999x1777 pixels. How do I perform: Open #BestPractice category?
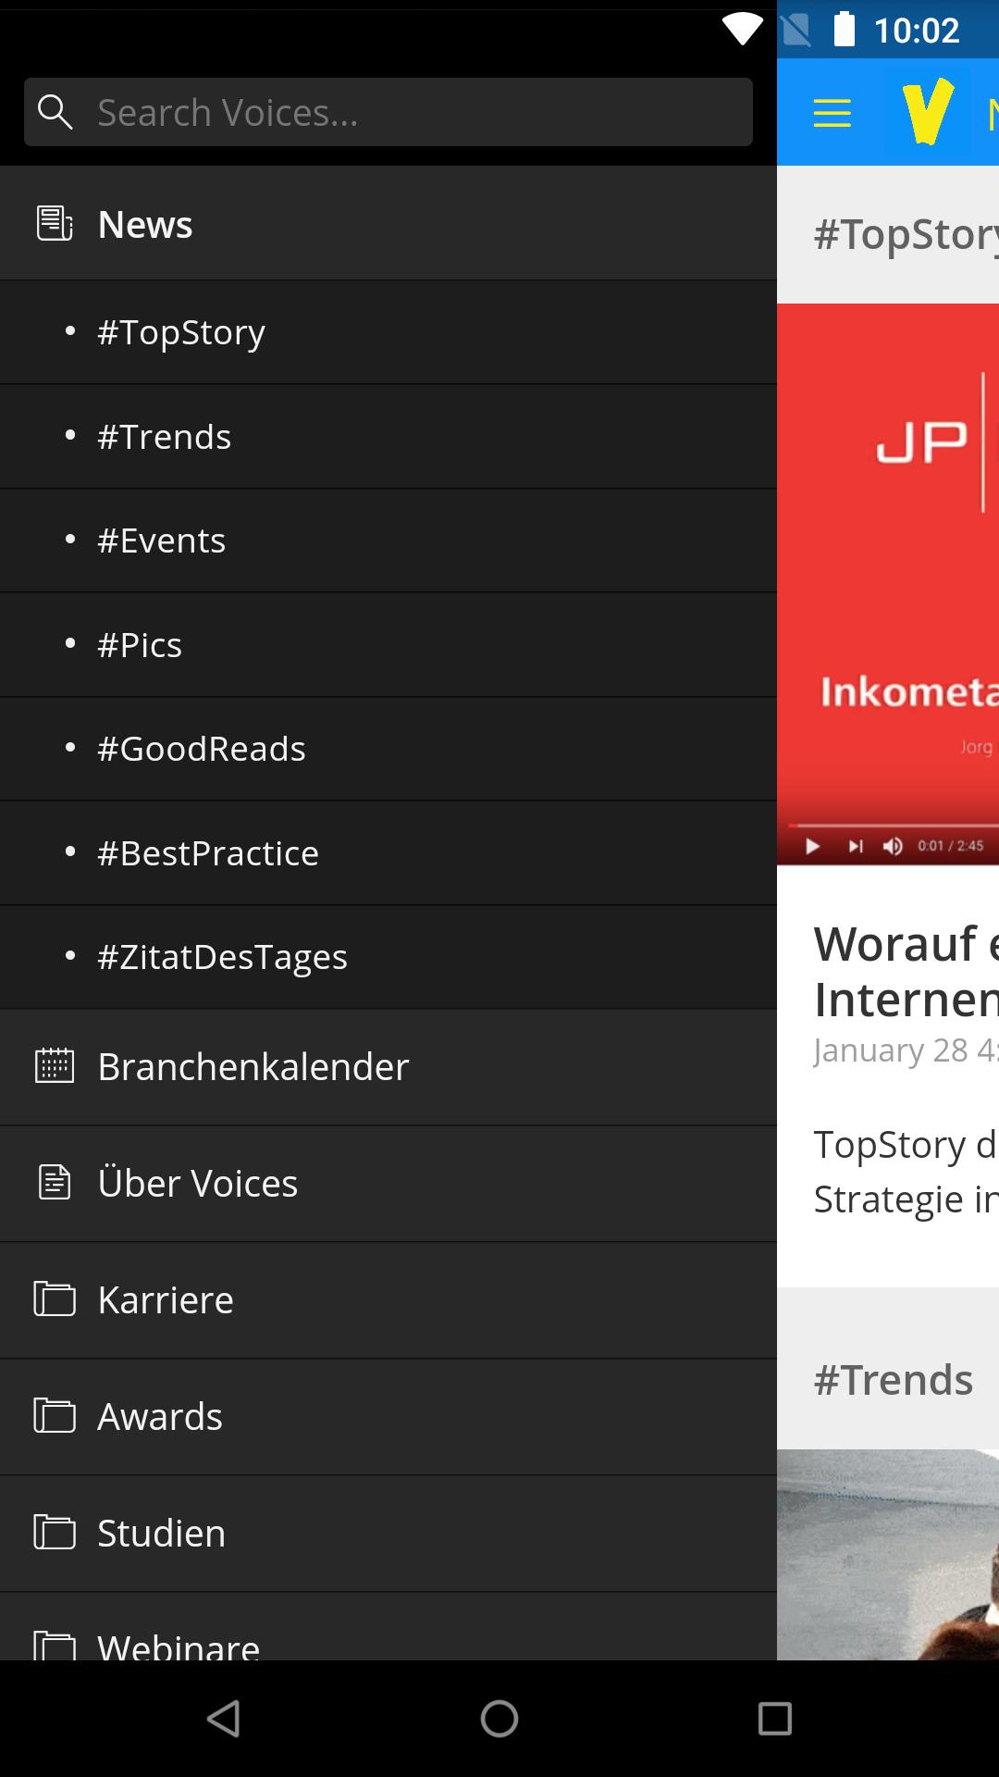point(388,853)
